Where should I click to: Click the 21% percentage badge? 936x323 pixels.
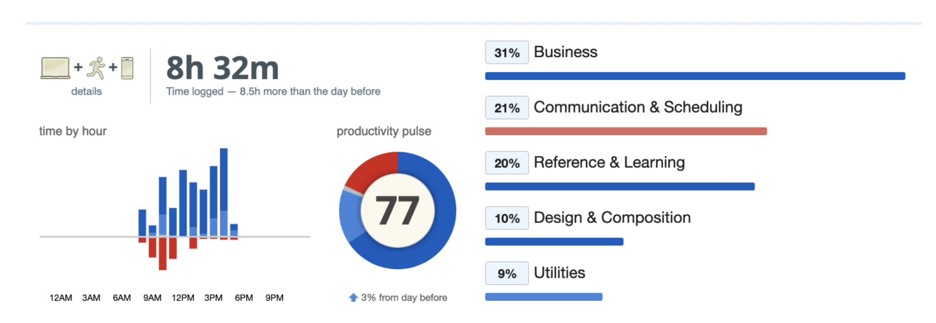coord(507,108)
